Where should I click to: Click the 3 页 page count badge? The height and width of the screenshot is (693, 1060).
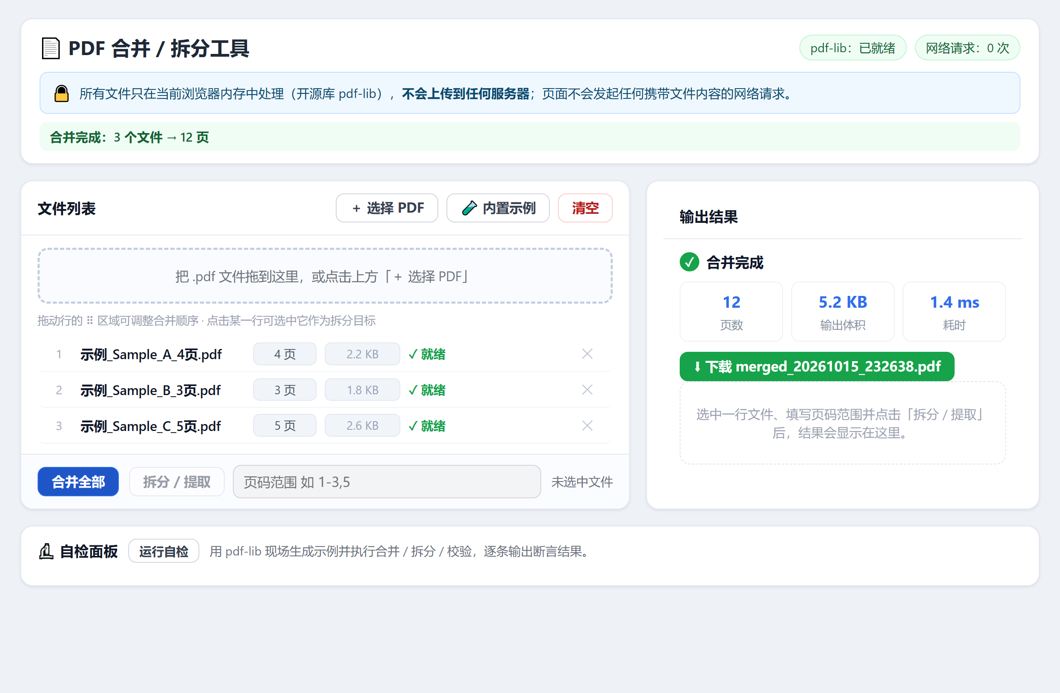(285, 390)
